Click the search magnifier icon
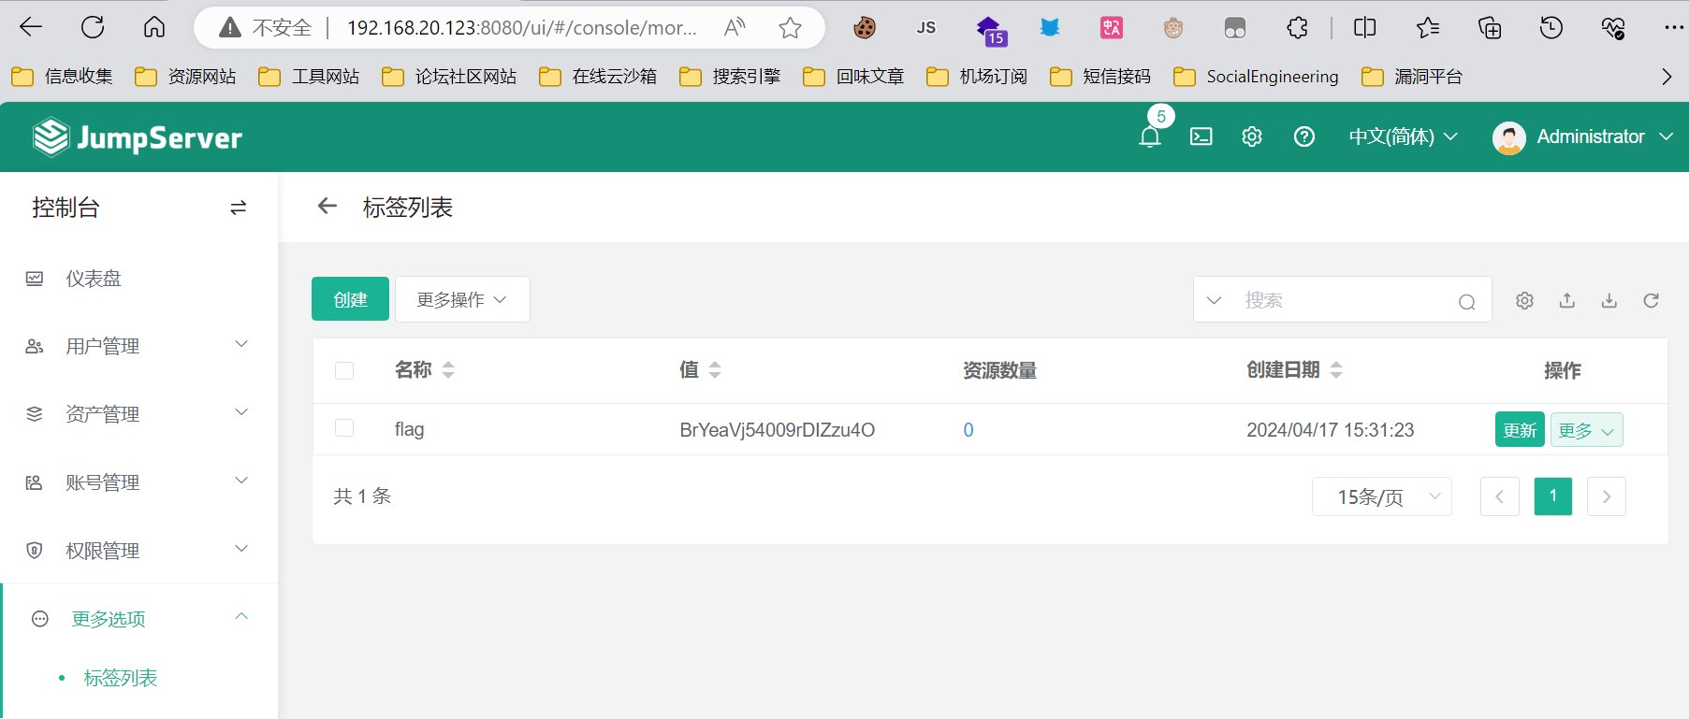 point(1467,301)
